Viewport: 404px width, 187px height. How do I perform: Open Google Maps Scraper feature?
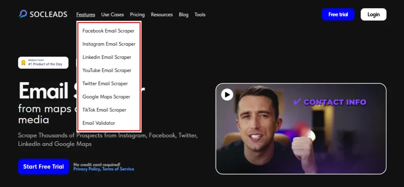click(x=106, y=97)
